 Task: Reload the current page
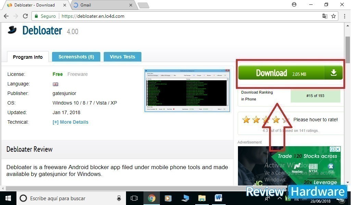tap(25, 16)
